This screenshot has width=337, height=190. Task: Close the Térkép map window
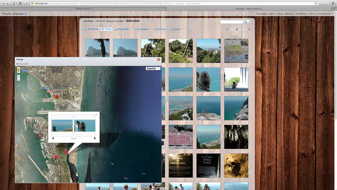click(x=159, y=59)
